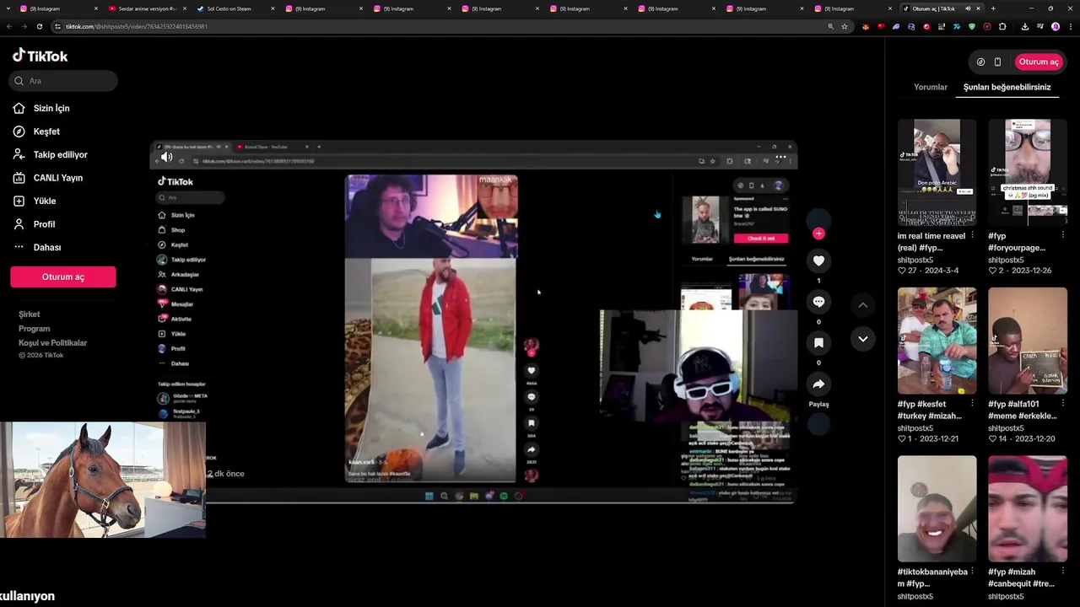The height and width of the screenshot is (607, 1080).
Task: Mute the video with the speaker icon
Action: (166, 157)
